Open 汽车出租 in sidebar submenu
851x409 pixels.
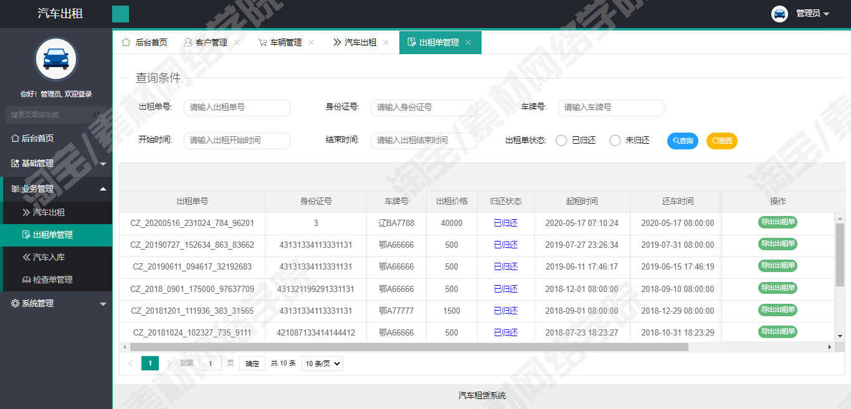click(x=57, y=212)
